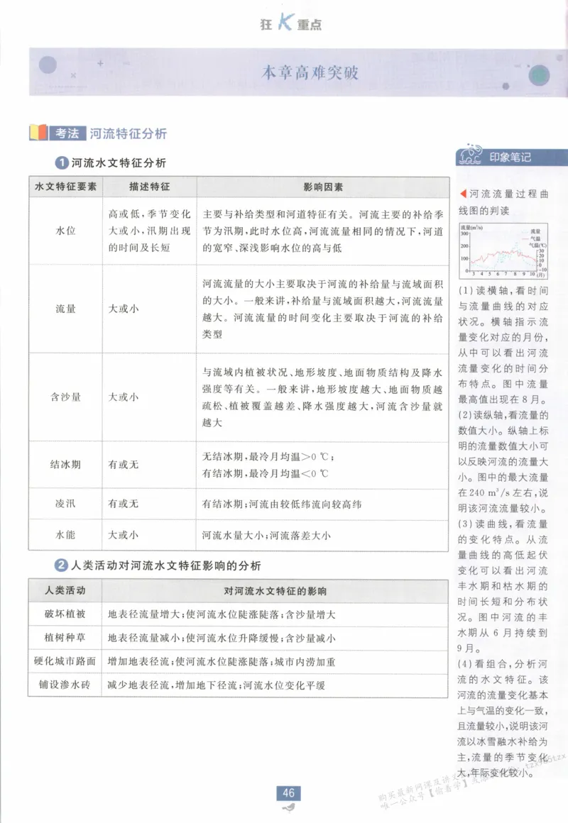The image size is (568, 823).
Task: Click the 水位 description 高或低,季节变化 cell
Action: [149, 231]
